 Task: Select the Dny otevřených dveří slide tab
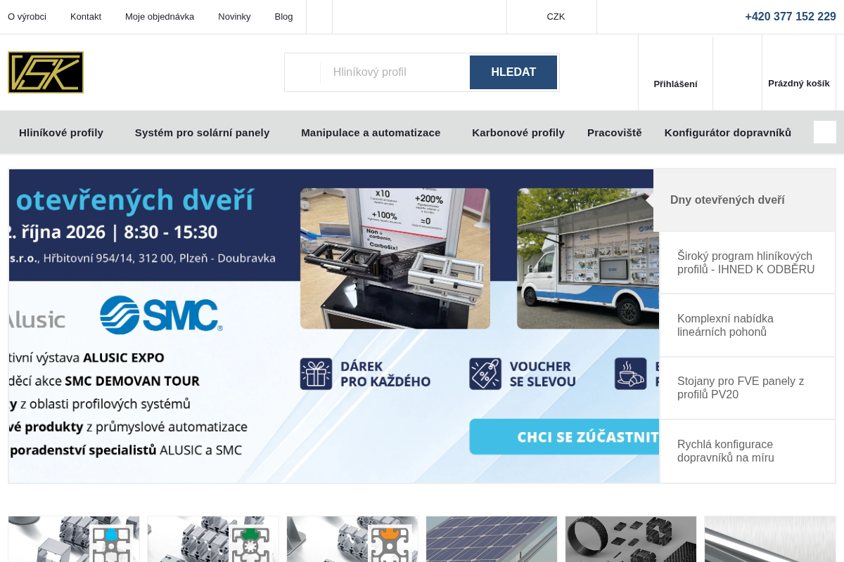pos(744,200)
